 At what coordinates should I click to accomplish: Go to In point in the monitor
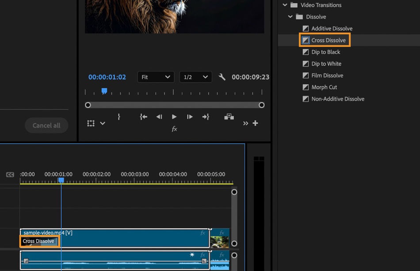pos(143,117)
